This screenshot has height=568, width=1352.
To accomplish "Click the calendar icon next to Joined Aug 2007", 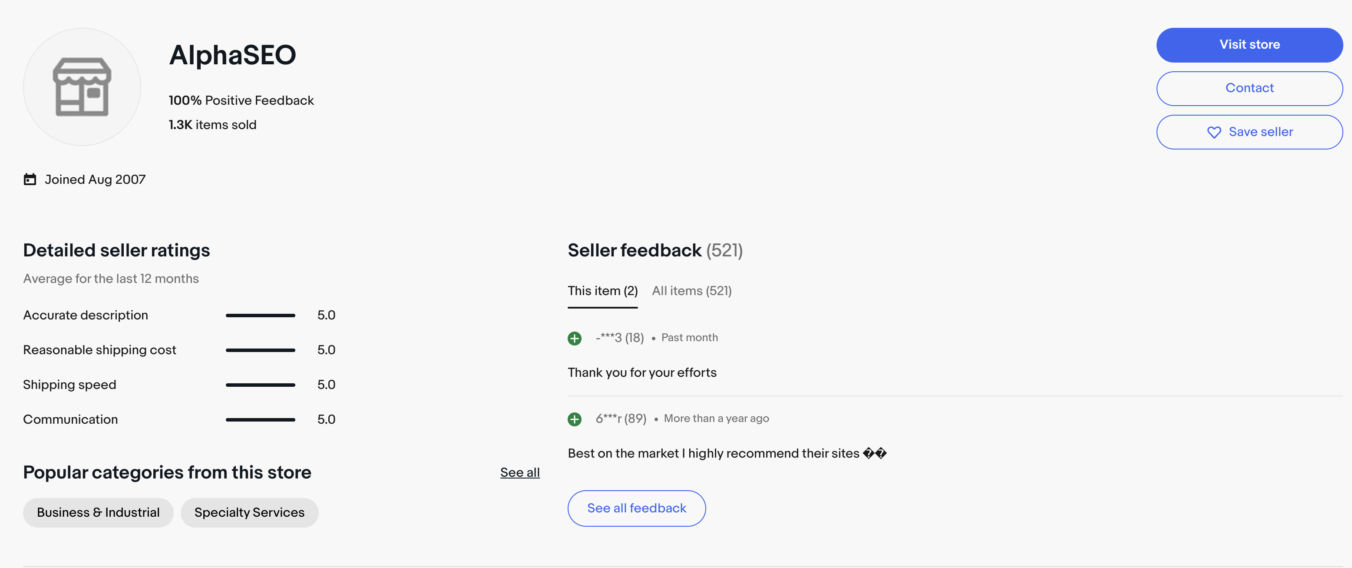I will coord(30,179).
